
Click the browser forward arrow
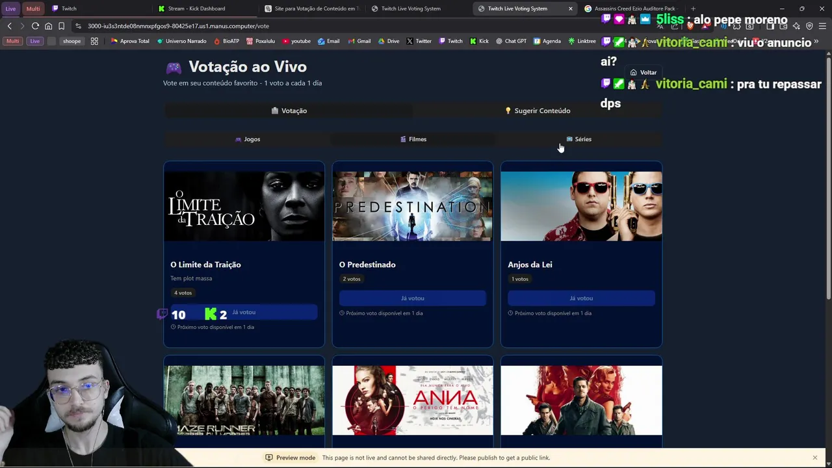coord(21,26)
